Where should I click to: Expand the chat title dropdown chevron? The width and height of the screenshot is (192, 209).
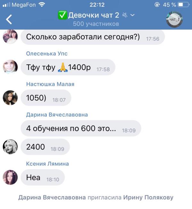(132, 15)
